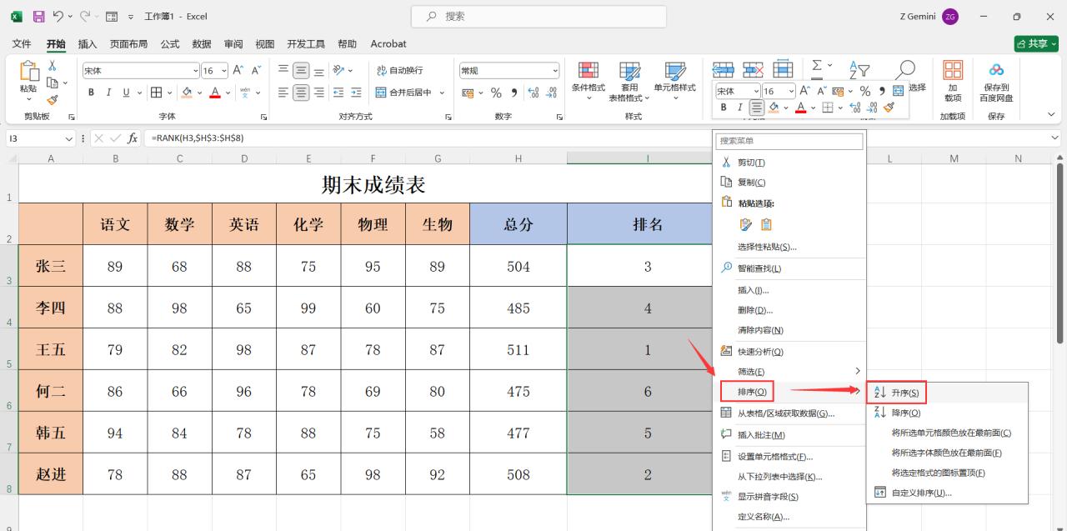The width and height of the screenshot is (1067, 531).
Task: Expand the Name Box dropdown arrow
Action: click(x=69, y=138)
